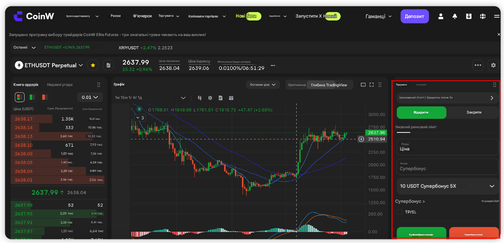Open the language globe icon
Viewport: 504px width, 243px height.
pyautogui.click(x=483, y=16)
